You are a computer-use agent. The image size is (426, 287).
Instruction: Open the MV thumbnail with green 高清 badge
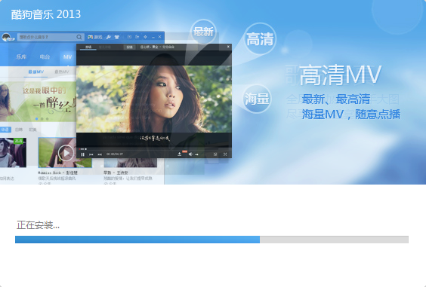pos(13,152)
